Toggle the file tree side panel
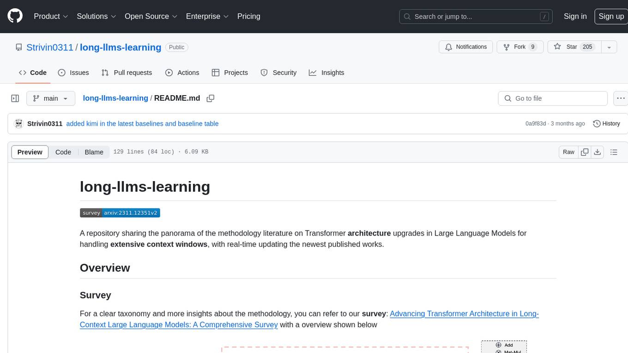 tap(15, 98)
